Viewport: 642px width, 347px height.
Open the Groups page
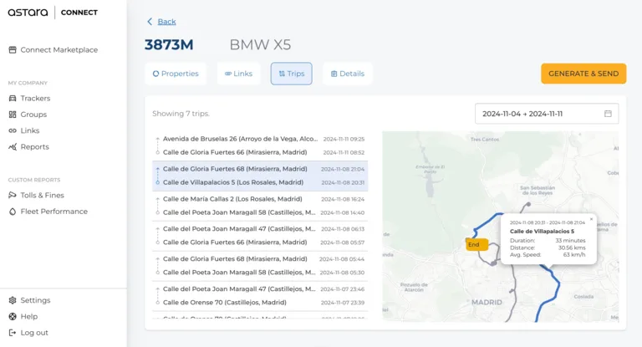pos(28,115)
